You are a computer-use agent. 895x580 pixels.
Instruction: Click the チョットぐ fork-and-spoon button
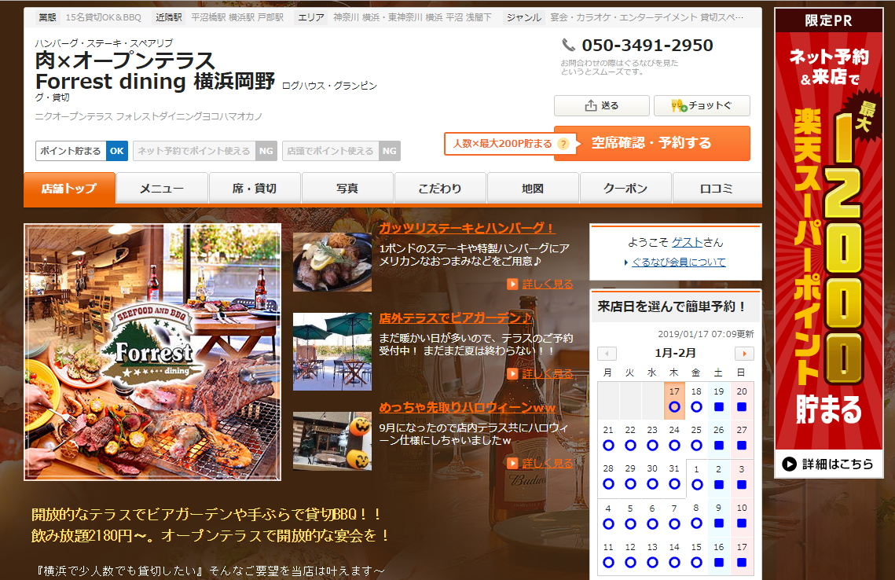702,106
